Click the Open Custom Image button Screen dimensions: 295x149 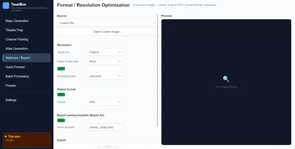(x=108, y=32)
